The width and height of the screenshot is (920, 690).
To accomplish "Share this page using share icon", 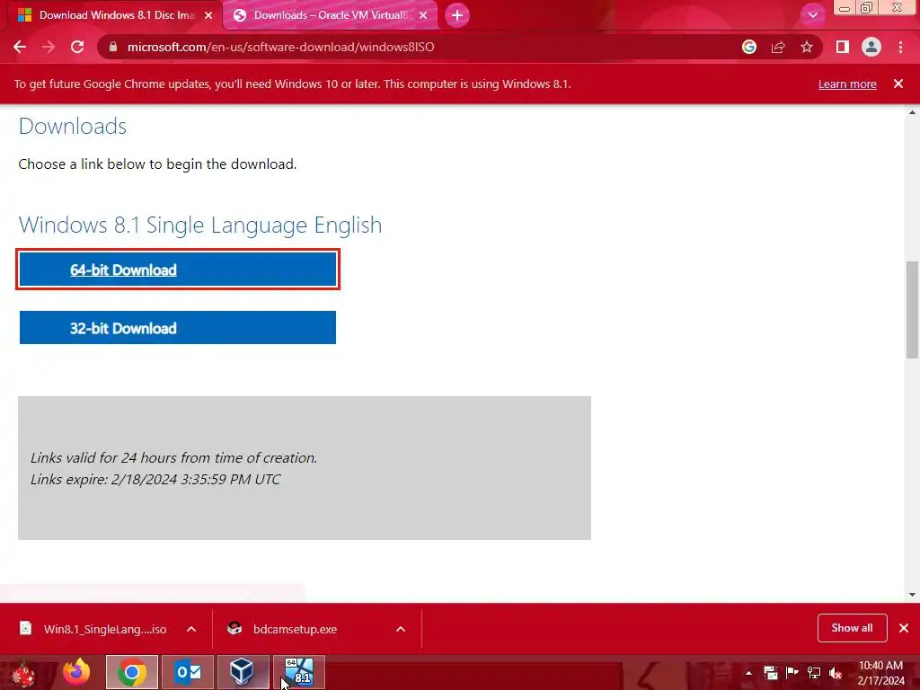I will tap(778, 47).
